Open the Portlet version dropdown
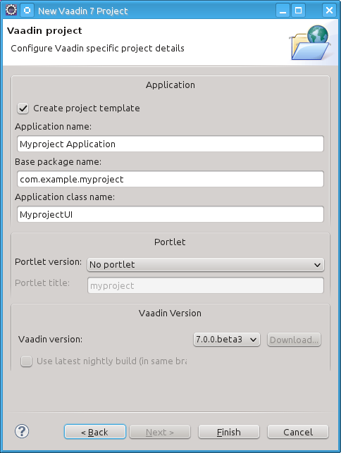The width and height of the screenshot is (341, 453). click(x=206, y=265)
